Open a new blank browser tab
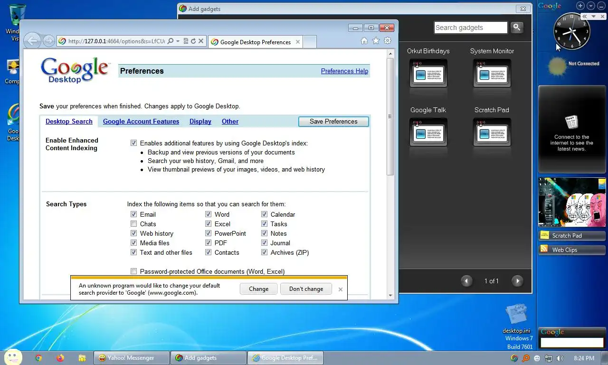The height and width of the screenshot is (365, 608). (x=310, y=42)
